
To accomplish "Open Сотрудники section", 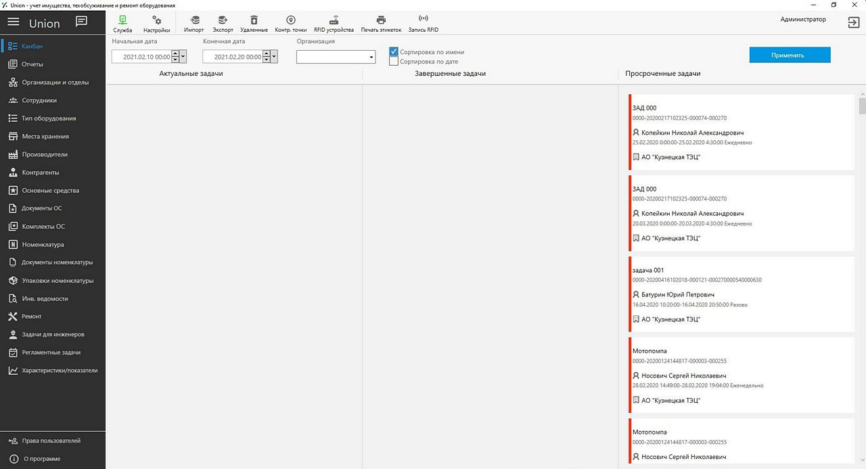I will 53,100.
